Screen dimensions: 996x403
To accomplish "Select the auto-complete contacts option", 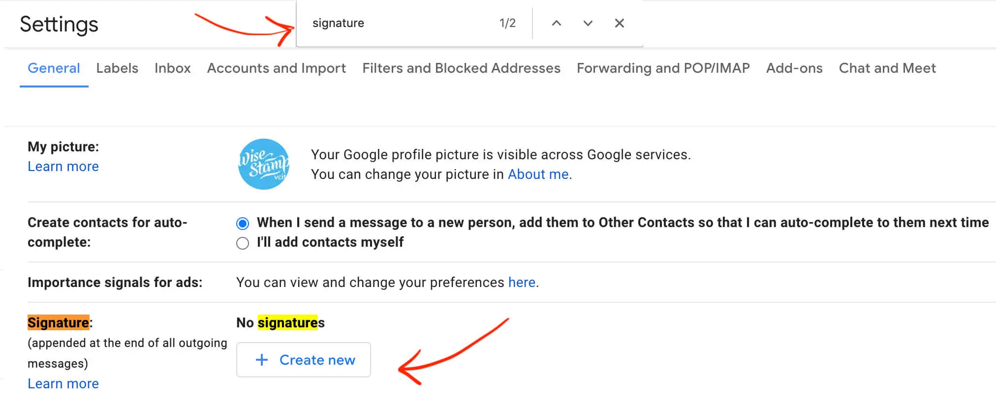I will [x=242, y=223].
